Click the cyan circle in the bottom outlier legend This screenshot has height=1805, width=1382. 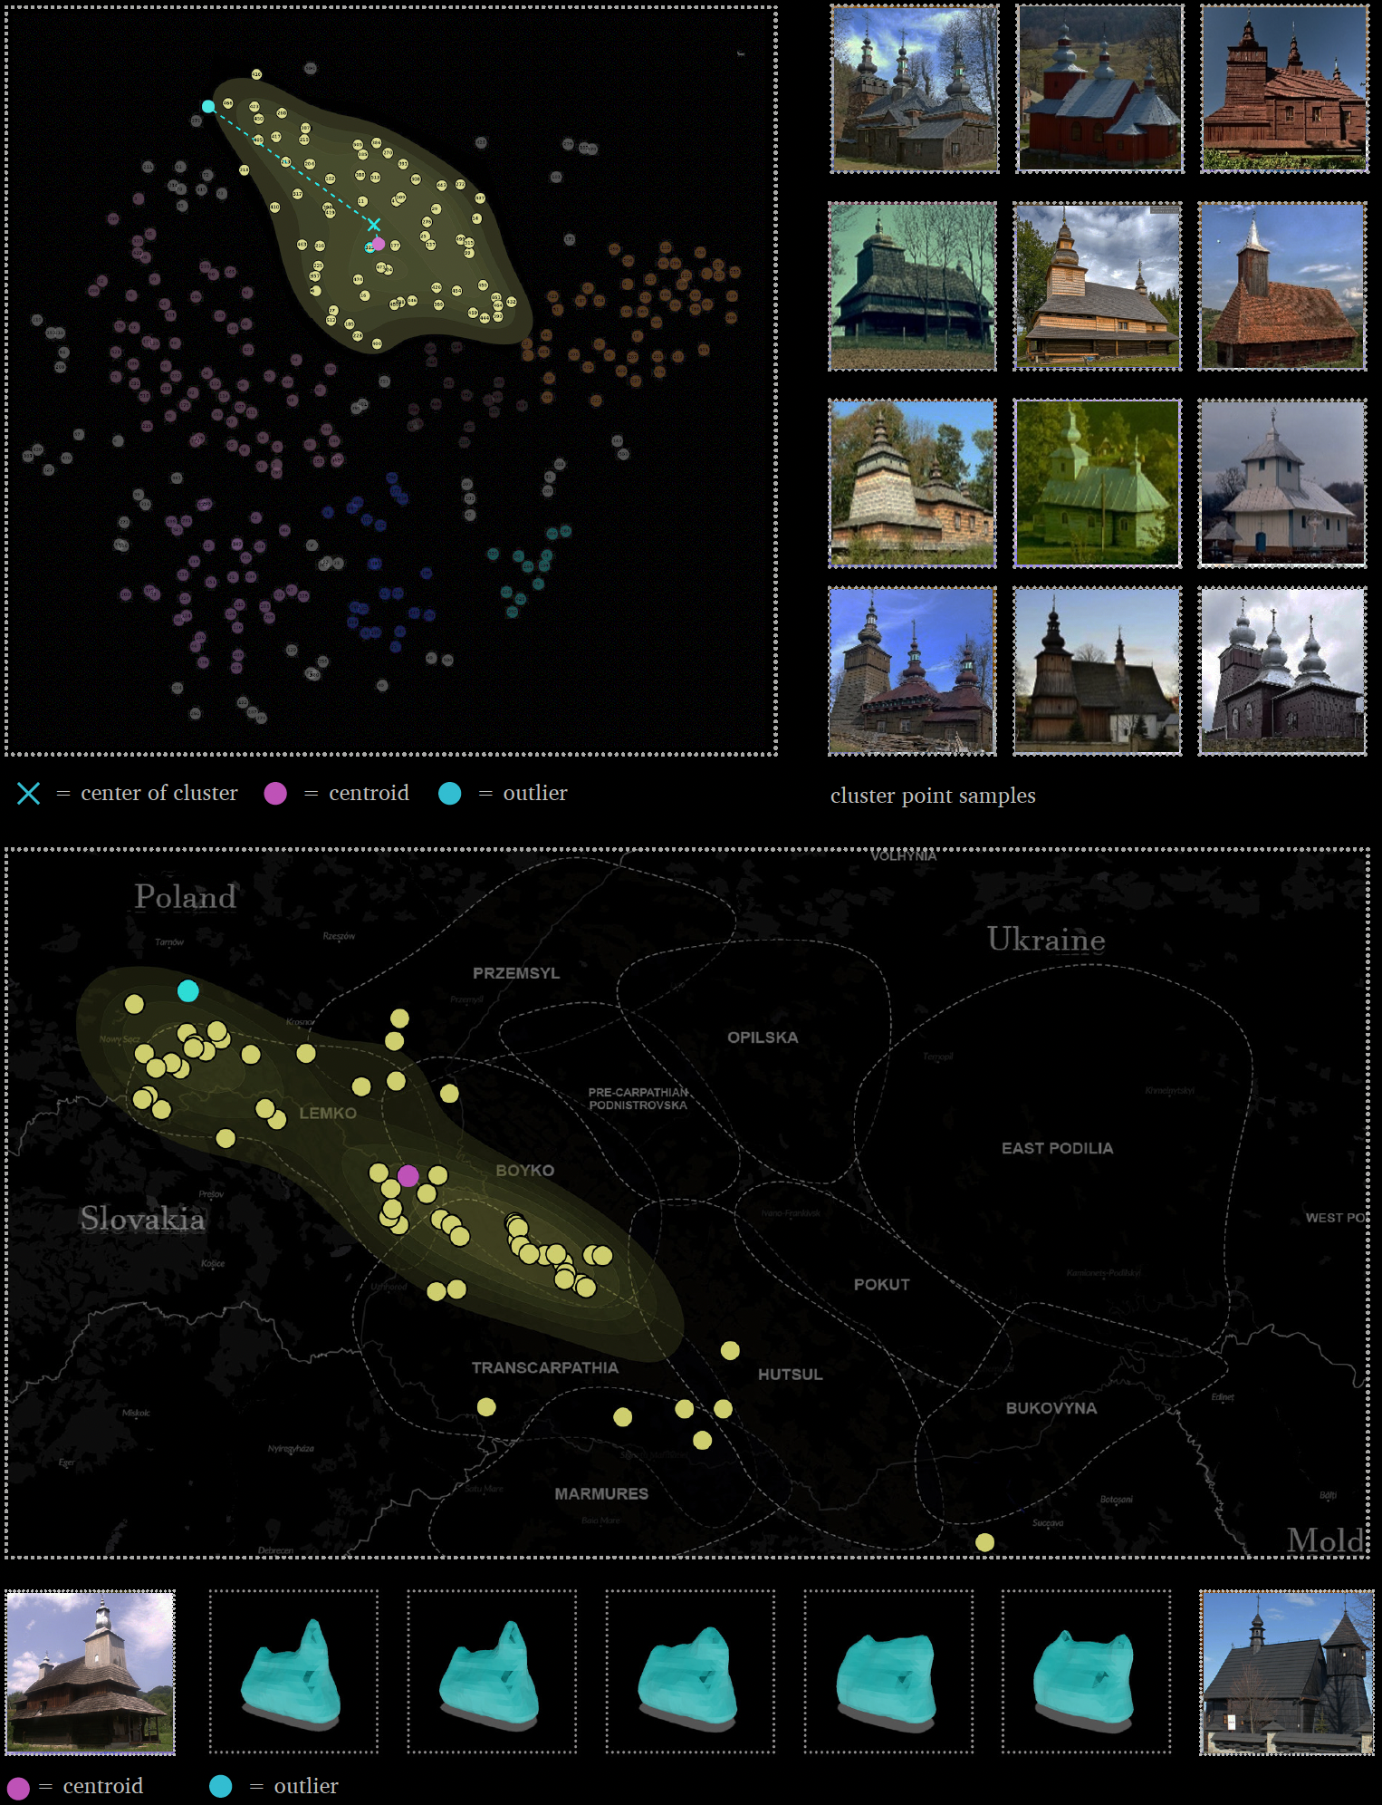tap(220, 1786)
